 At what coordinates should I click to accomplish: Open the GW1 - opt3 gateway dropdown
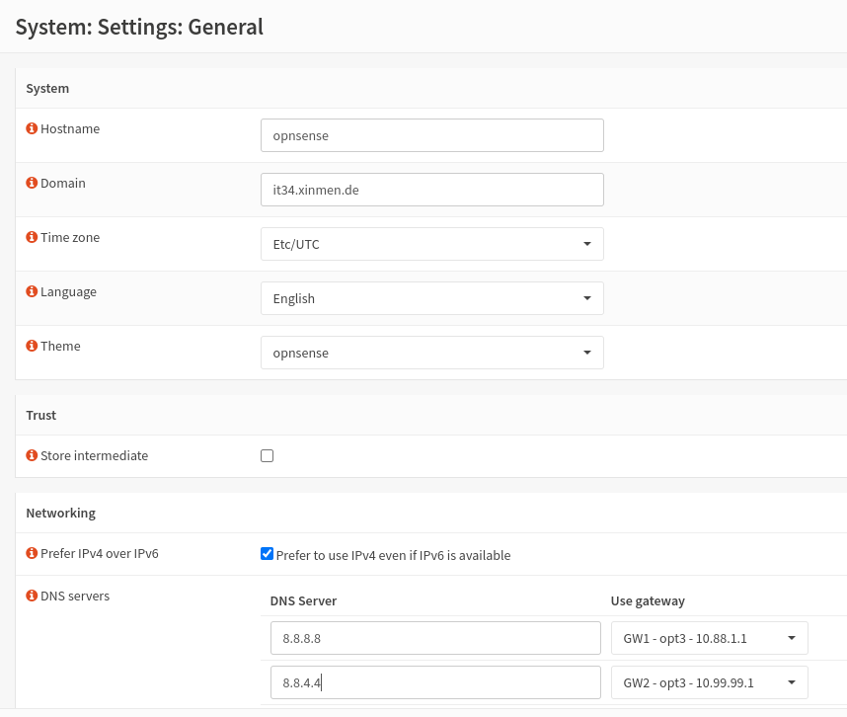pyautogui.click(x=709, y=637)
